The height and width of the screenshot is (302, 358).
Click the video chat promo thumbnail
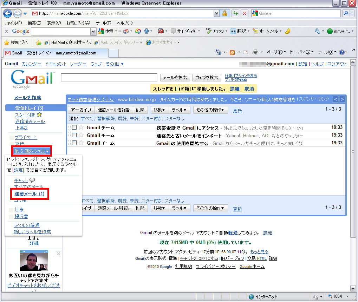click(x=34, y=260)
